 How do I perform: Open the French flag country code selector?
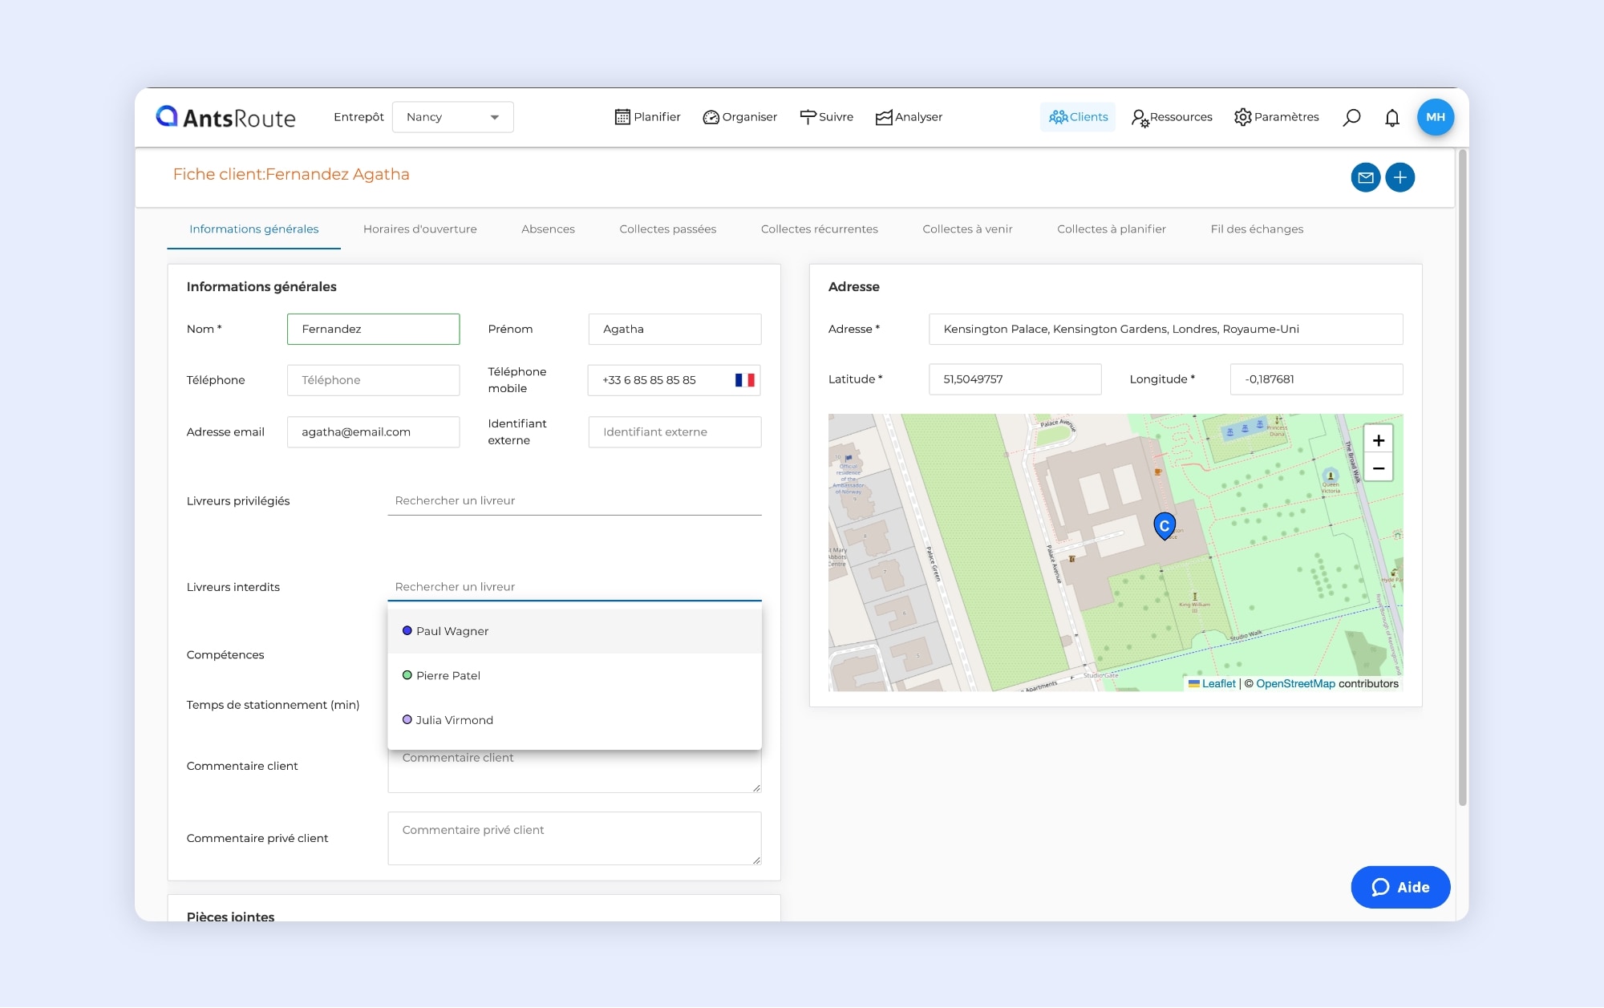pos(744,380)
